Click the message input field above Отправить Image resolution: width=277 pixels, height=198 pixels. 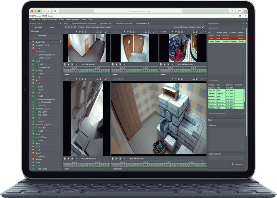227,158
